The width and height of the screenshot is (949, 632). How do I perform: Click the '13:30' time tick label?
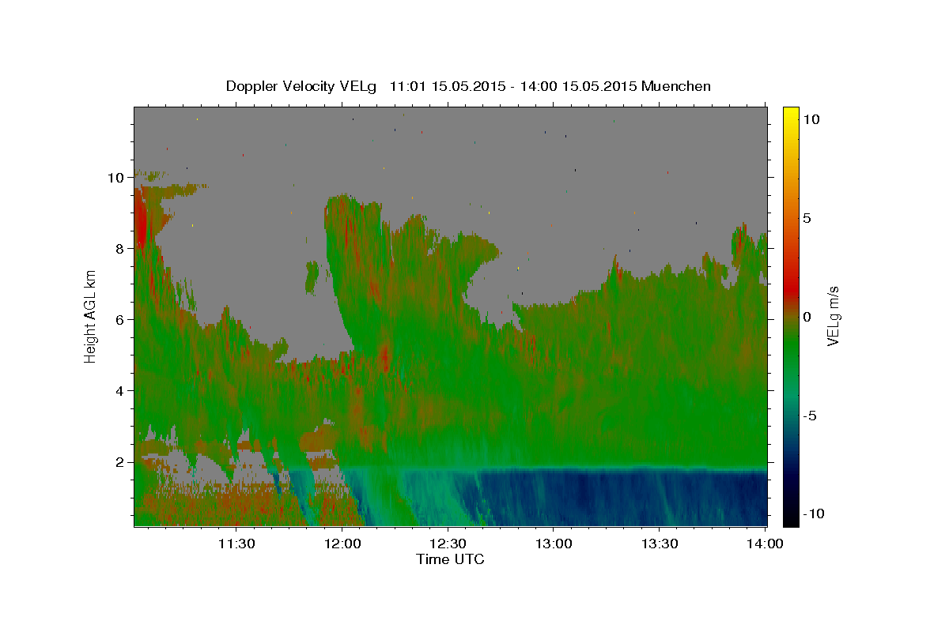(660, 544)
